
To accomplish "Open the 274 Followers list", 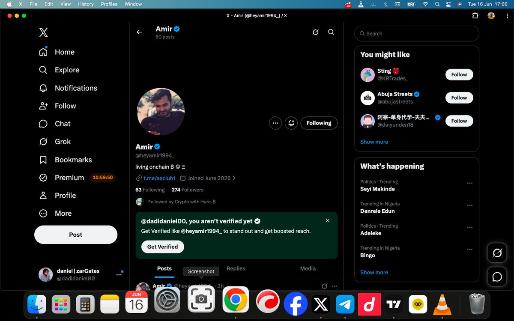I will click(188, 190).
